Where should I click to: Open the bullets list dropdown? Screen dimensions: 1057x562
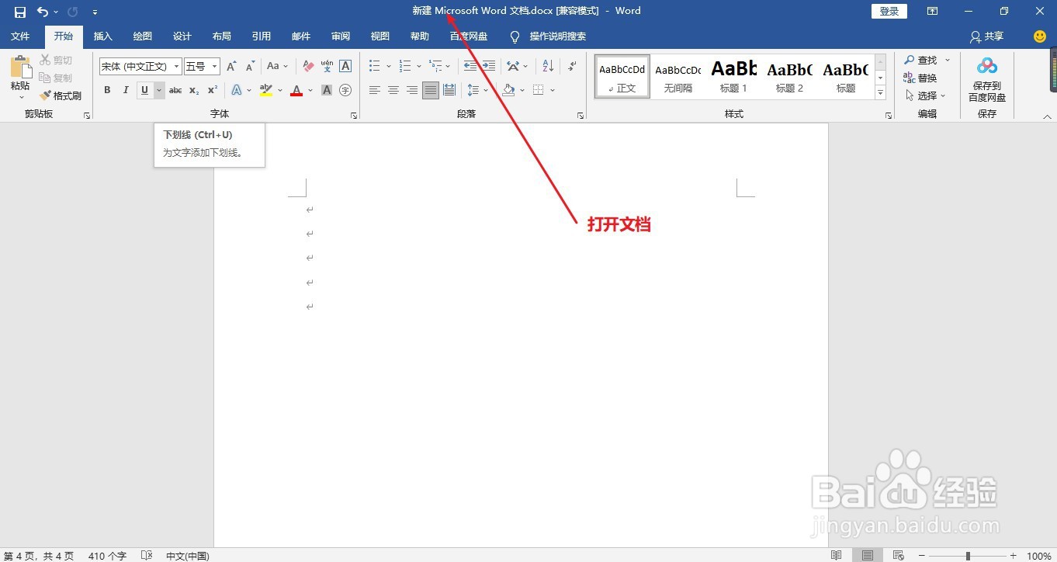(388, 67)
